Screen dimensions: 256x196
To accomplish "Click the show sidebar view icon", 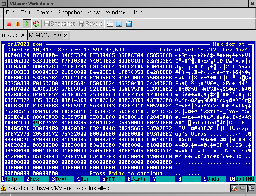I will [110, 24].
